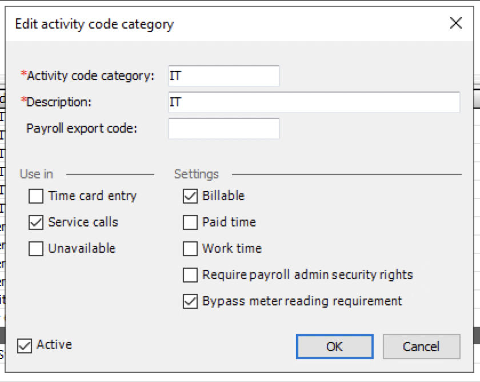Toggle the Active checkbox
The height and width of the screenshot is (382, 480).
25,346
